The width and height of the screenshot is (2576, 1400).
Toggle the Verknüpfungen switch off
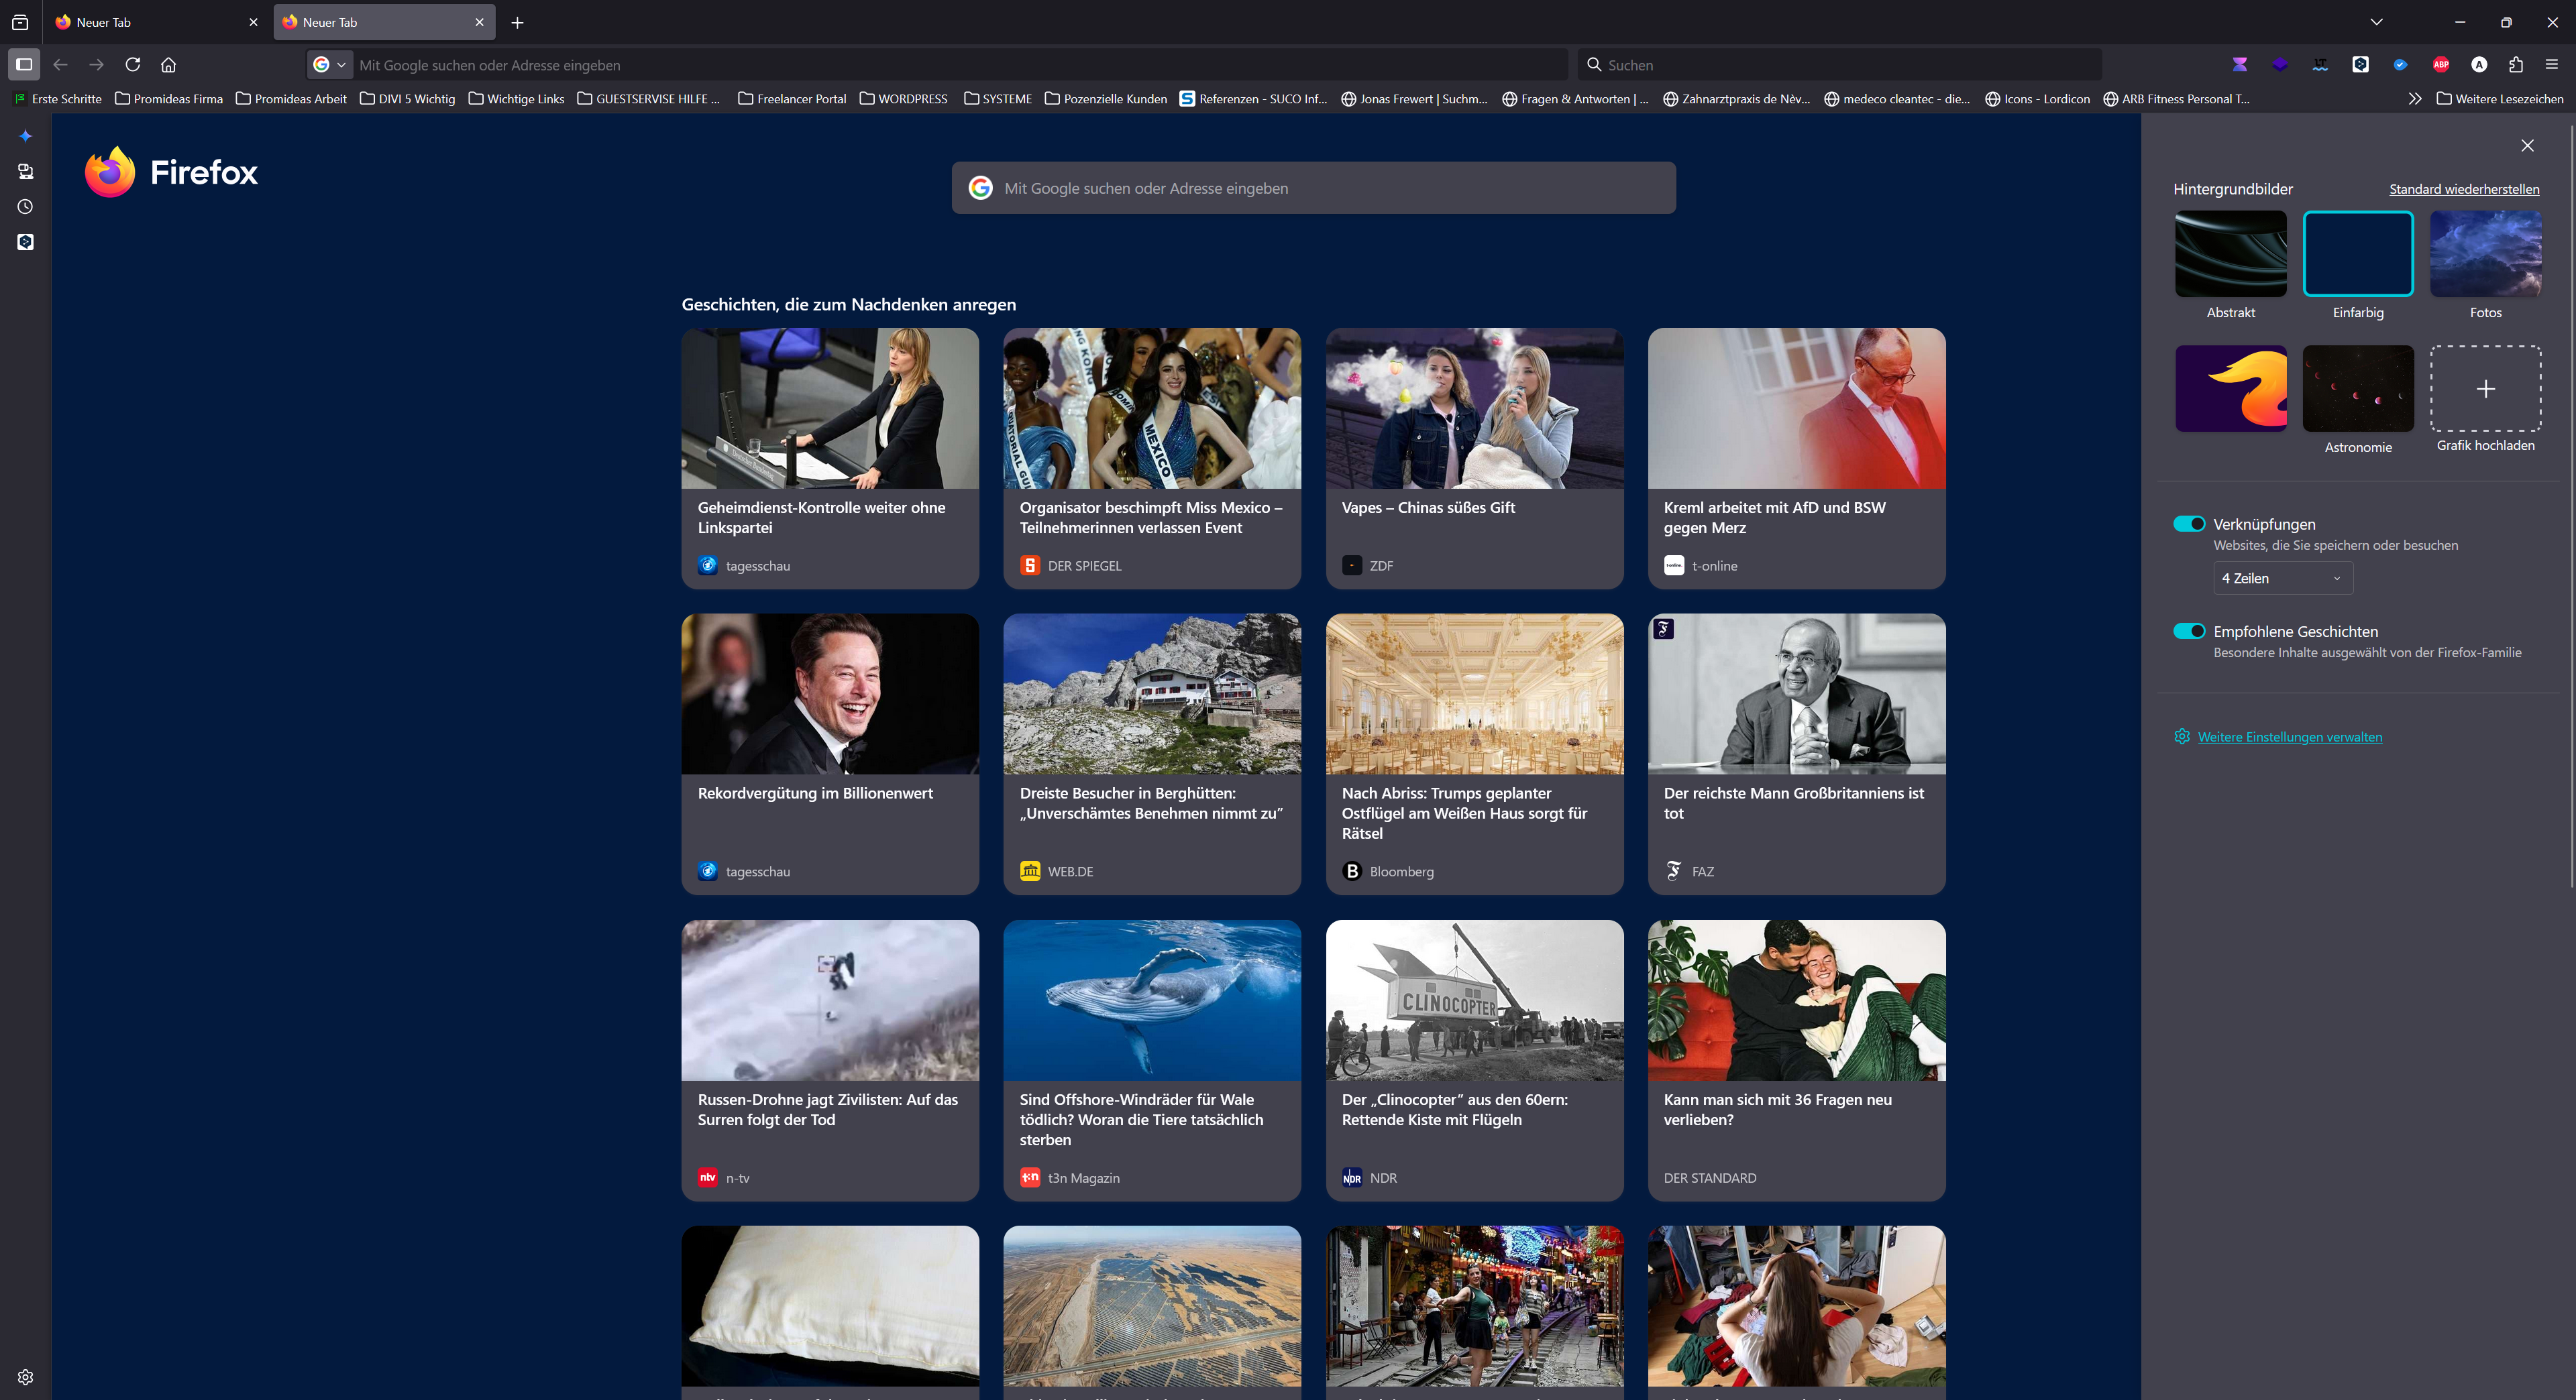(x=2189, y=524)
